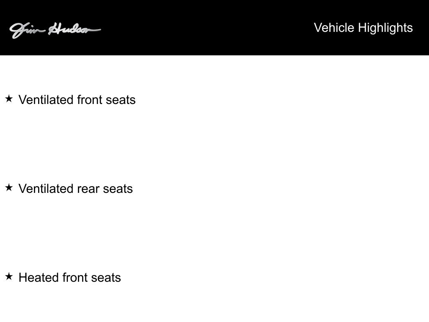Viewport: 429px width, 322px height.
Task: Select the "Ventilated front seats" highlight text
Action: coord(77,100)
